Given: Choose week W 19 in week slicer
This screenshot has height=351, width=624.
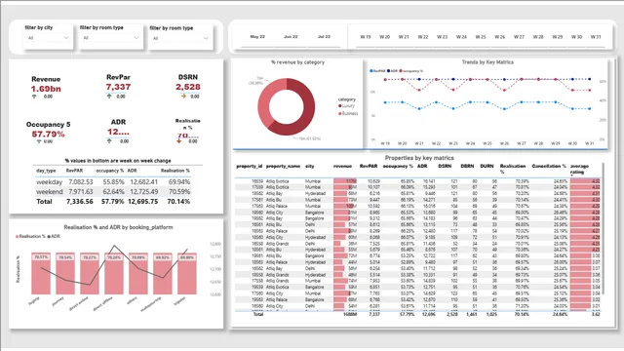Looking at the screenshot, I should [366, 37].
